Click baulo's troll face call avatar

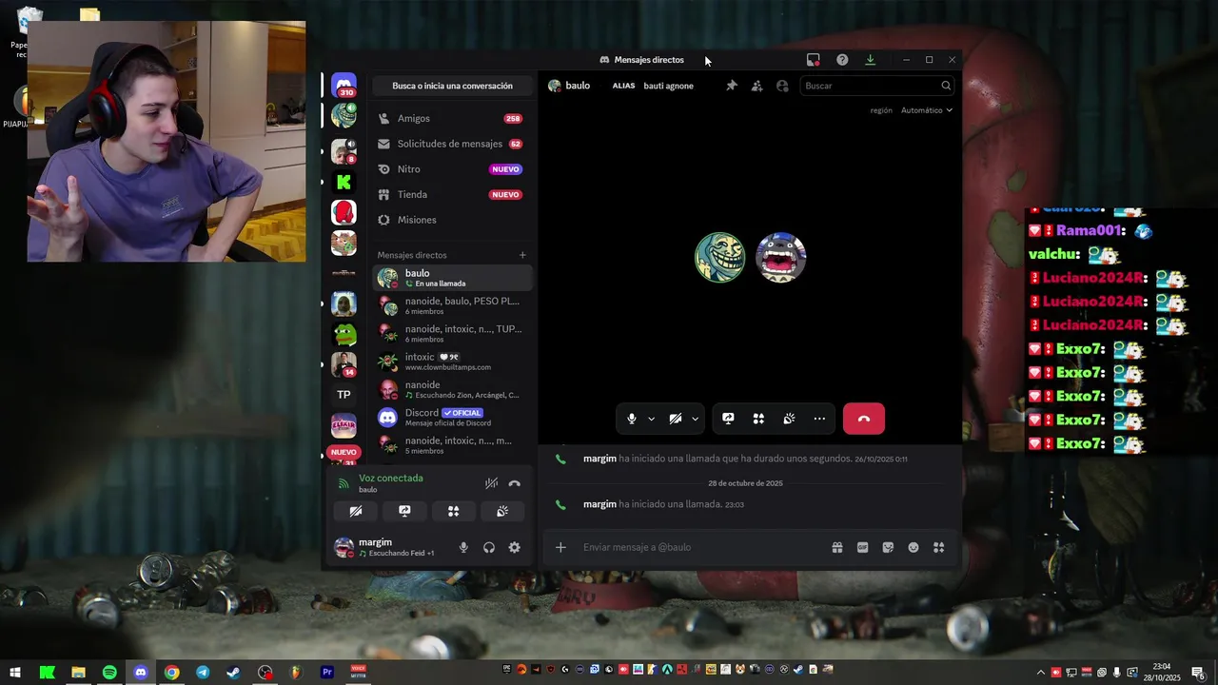pos(720,258)
